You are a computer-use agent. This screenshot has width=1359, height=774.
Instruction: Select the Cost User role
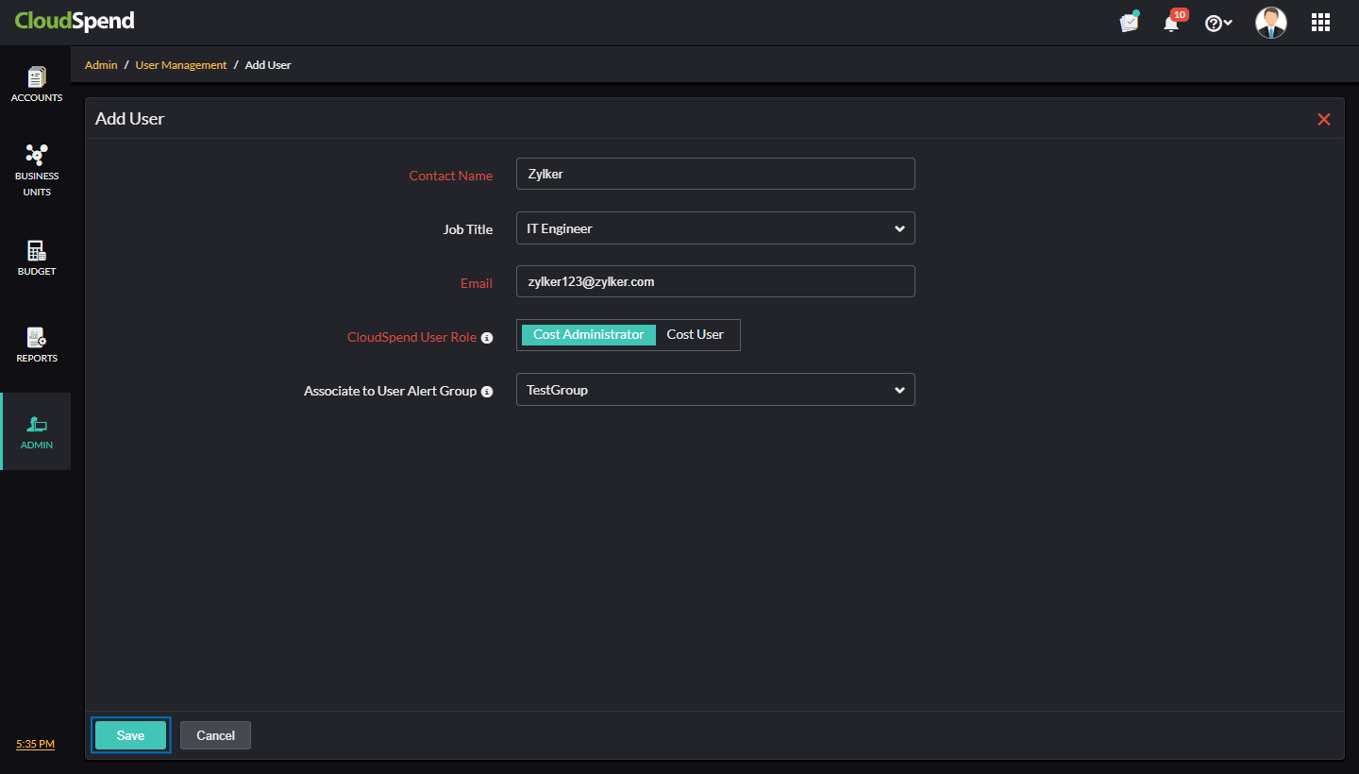(x=696, y=335)
